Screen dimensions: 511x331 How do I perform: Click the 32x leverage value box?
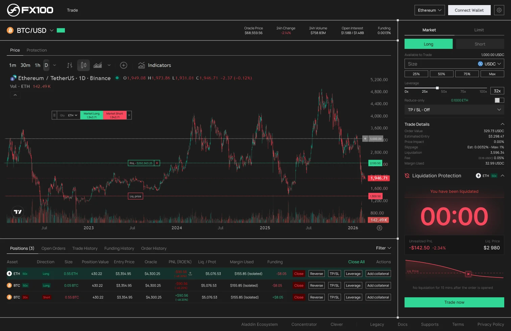[x=497, y=91]
